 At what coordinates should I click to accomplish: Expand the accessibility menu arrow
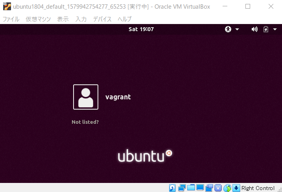(237, 30)
